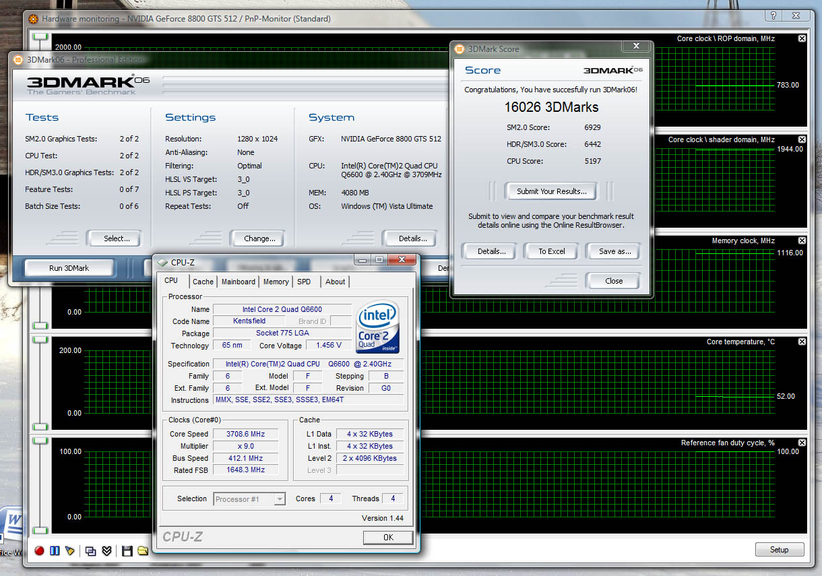Click the red record button in the monitoring toolbar

(39, 550)
